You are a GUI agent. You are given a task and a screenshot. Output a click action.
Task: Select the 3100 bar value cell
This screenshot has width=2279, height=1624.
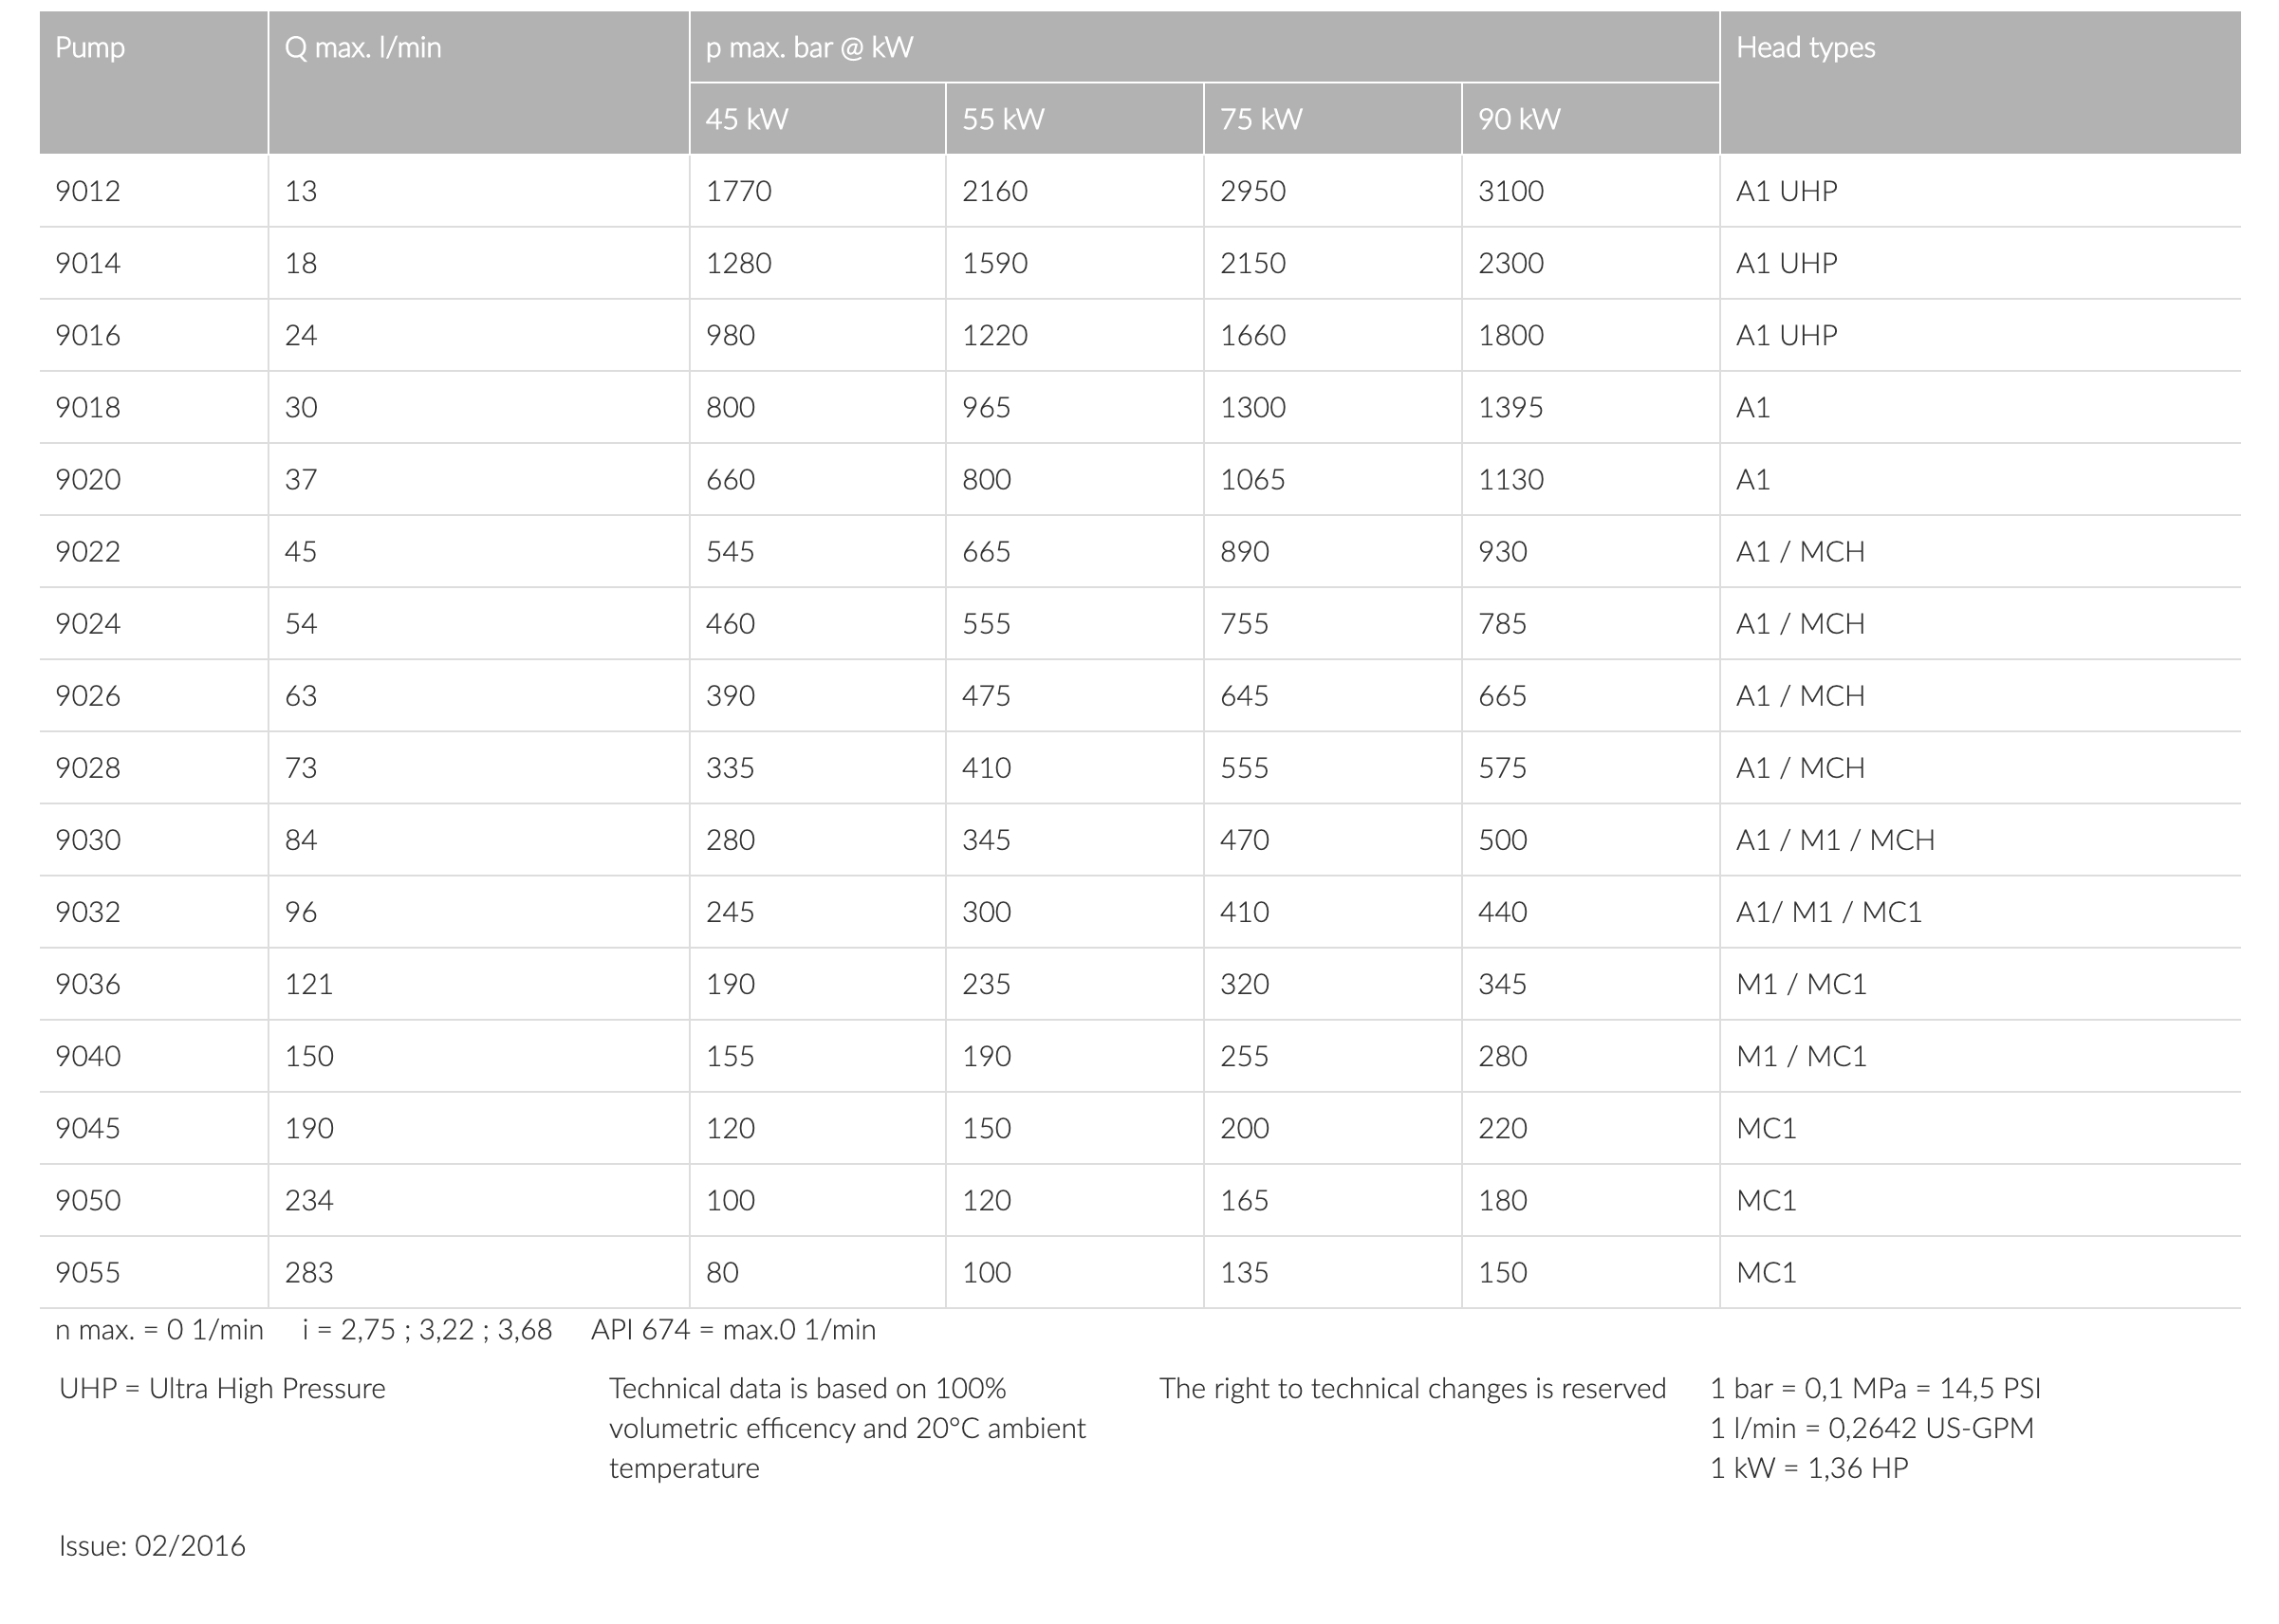1511,191
